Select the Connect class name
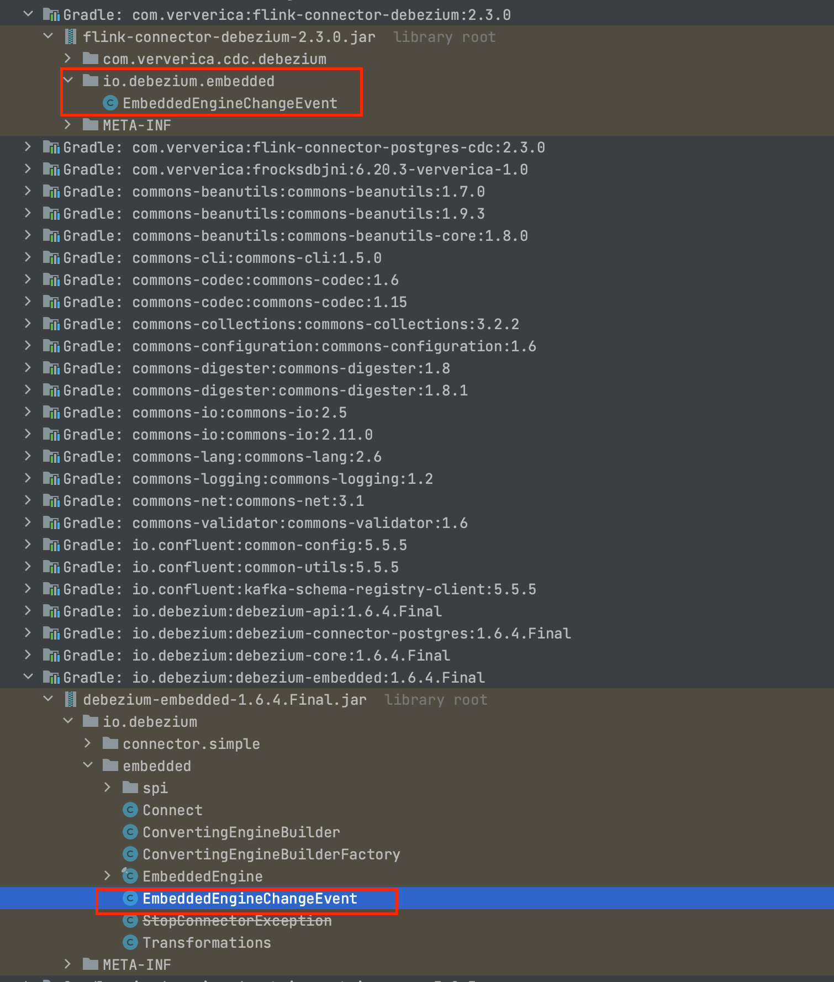 tap(172, 810)
